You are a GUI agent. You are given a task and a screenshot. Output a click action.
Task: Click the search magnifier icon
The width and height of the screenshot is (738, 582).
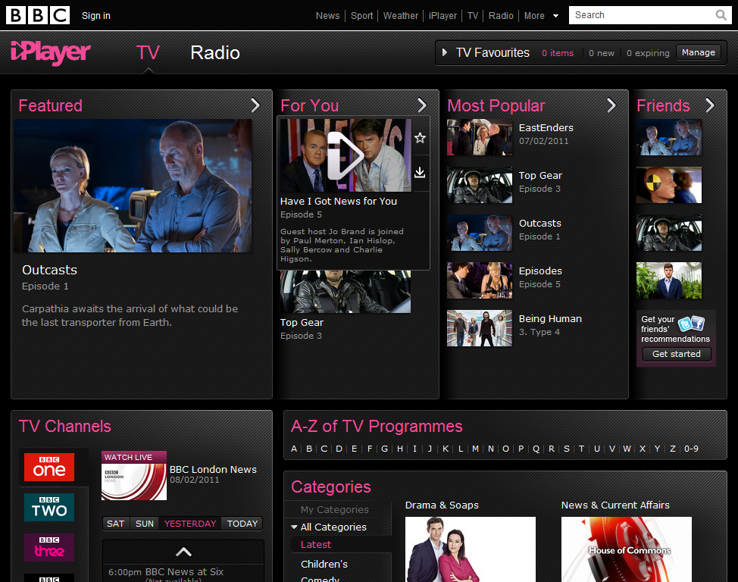721,15
